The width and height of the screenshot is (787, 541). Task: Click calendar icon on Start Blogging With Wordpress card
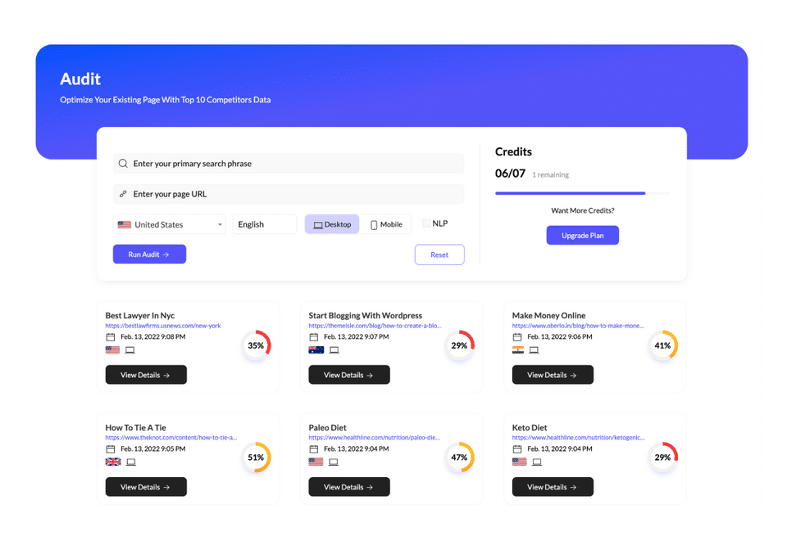click(314, 337)
